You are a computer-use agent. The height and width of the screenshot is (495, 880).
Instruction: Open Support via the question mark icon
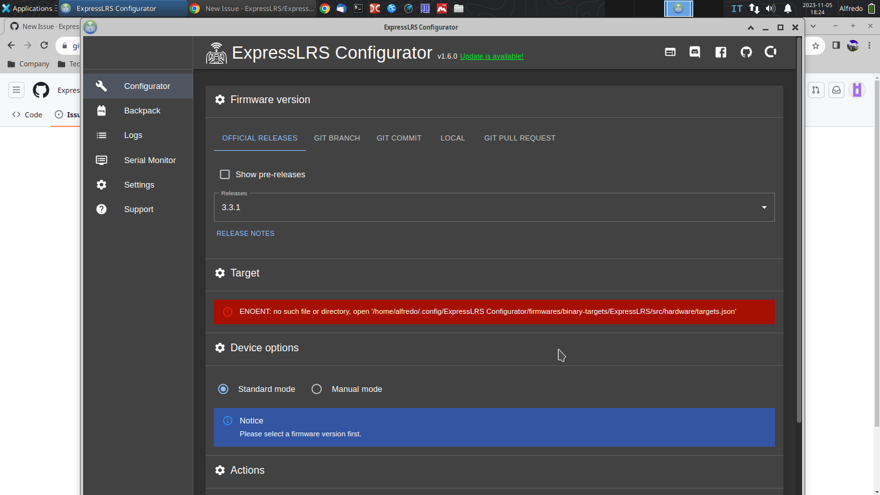coord(101,209)
